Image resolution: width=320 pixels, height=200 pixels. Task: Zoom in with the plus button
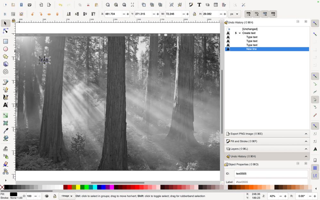tap(285, 196)
